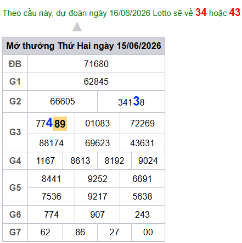
Task: Select the G5 number 9217
Action: [x=98, y=196]
